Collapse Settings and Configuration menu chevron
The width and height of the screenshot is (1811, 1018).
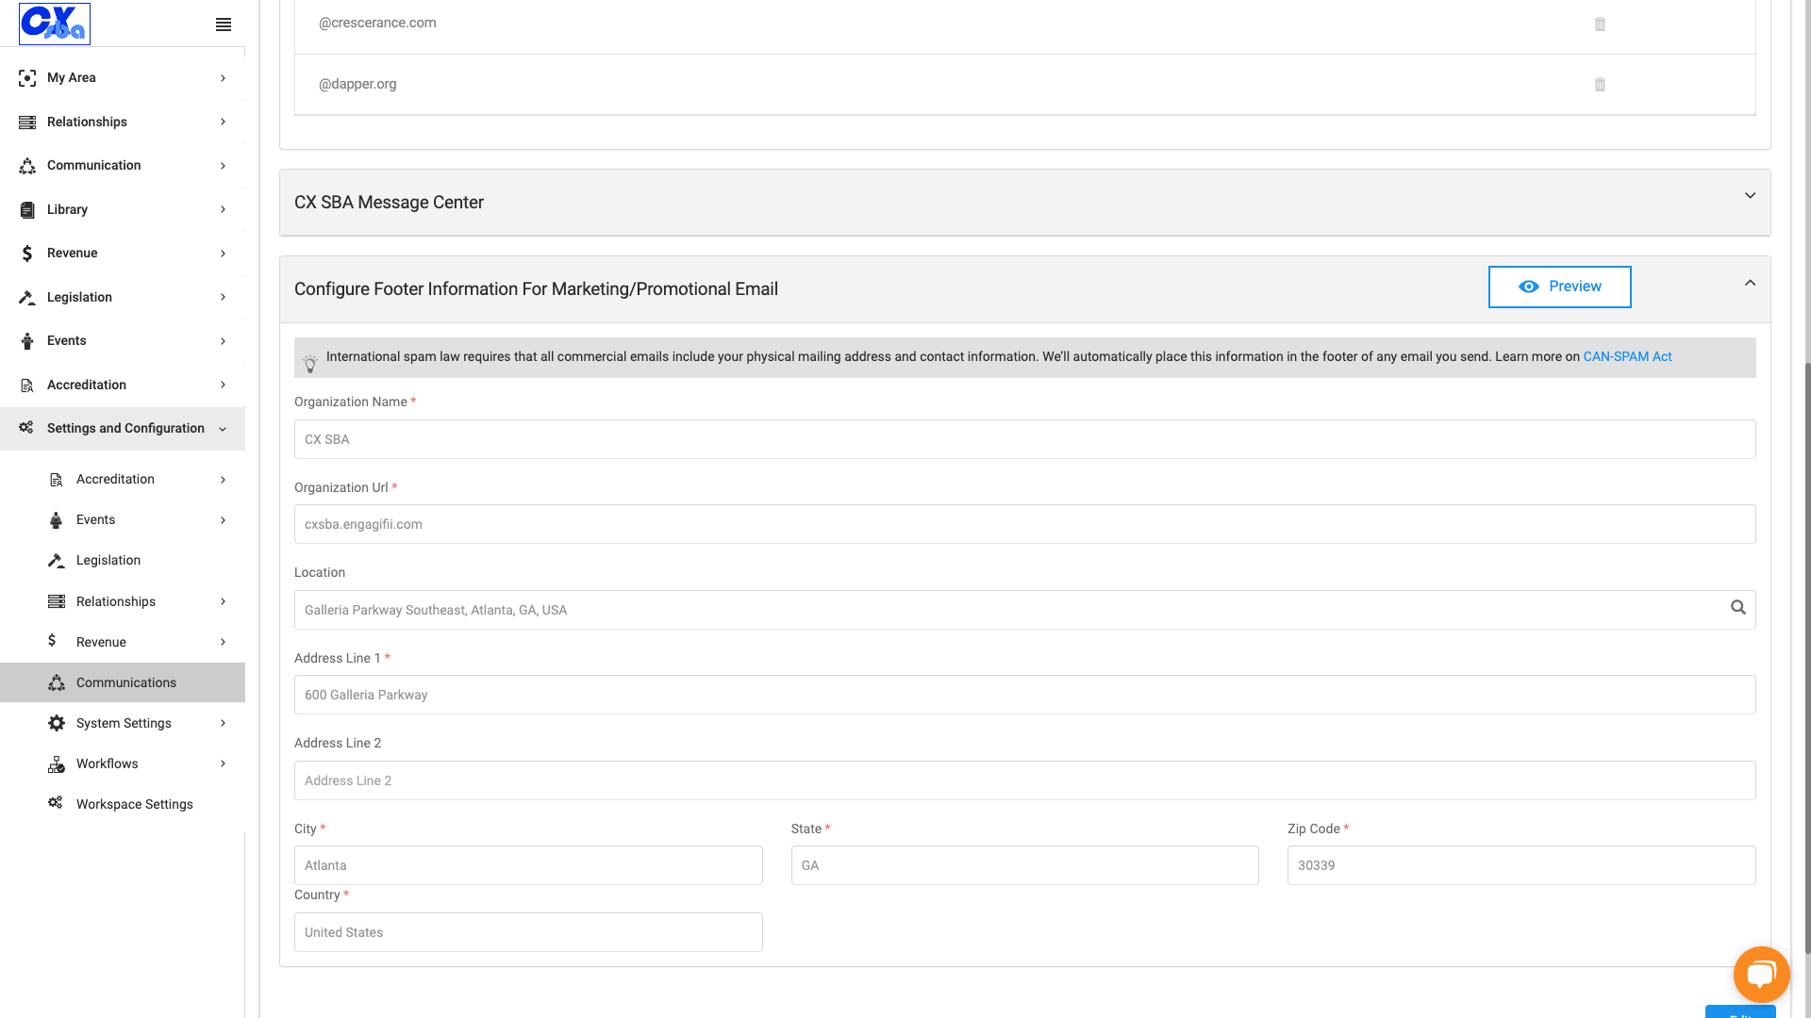tap(223, 430)
